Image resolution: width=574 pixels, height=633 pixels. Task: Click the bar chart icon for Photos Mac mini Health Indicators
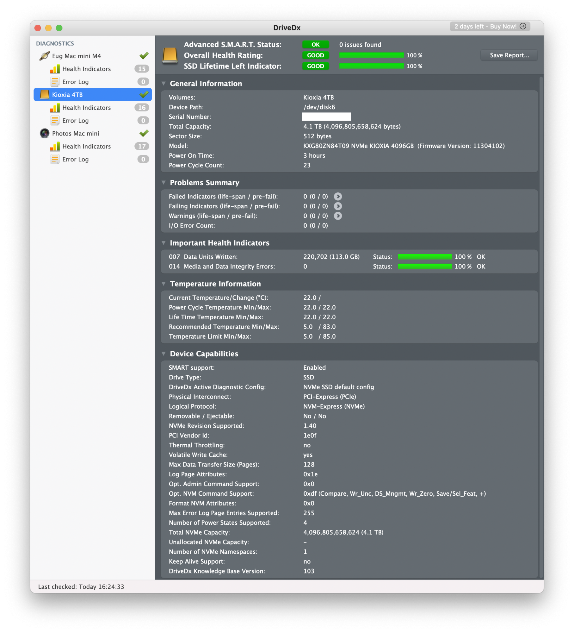pyautogui.click(x=55, y=146)
